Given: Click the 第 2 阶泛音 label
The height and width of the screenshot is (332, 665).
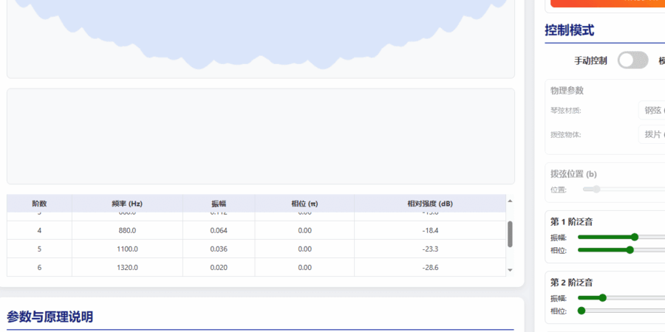Looking at the screenshot, I should (x=571, y=283).
